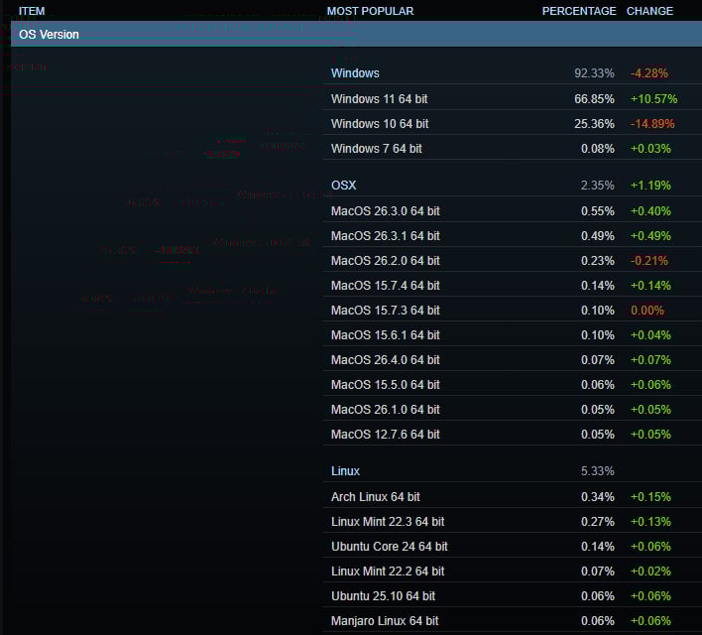This screenshot has width=702, height=635.
Task: Click the OSX +1.19% change value
Action: (x=650, y=186)
